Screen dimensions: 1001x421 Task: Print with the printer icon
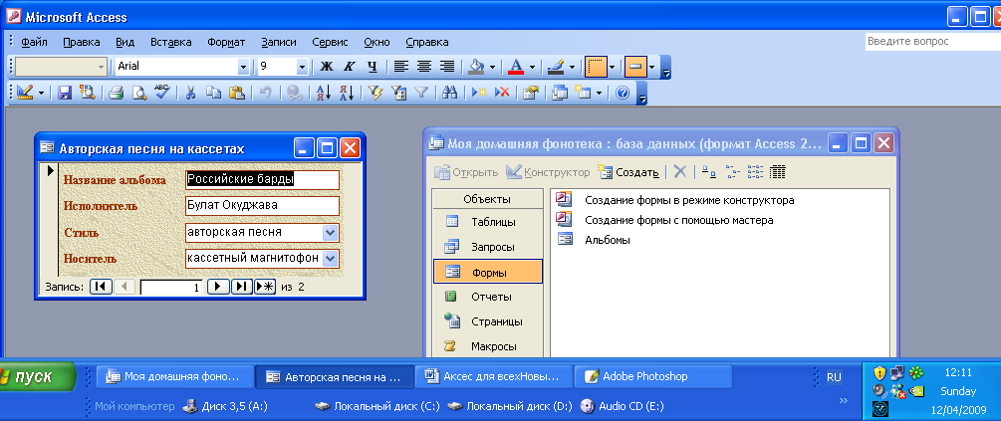(x=116, y=94)
